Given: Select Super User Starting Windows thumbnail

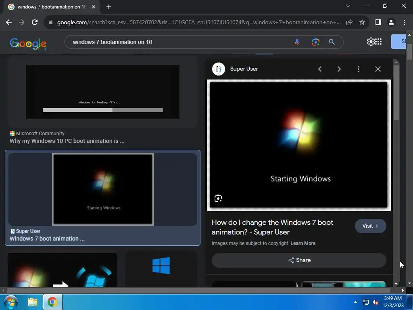Looking at the screenshot, I should [x=103, y=189].
